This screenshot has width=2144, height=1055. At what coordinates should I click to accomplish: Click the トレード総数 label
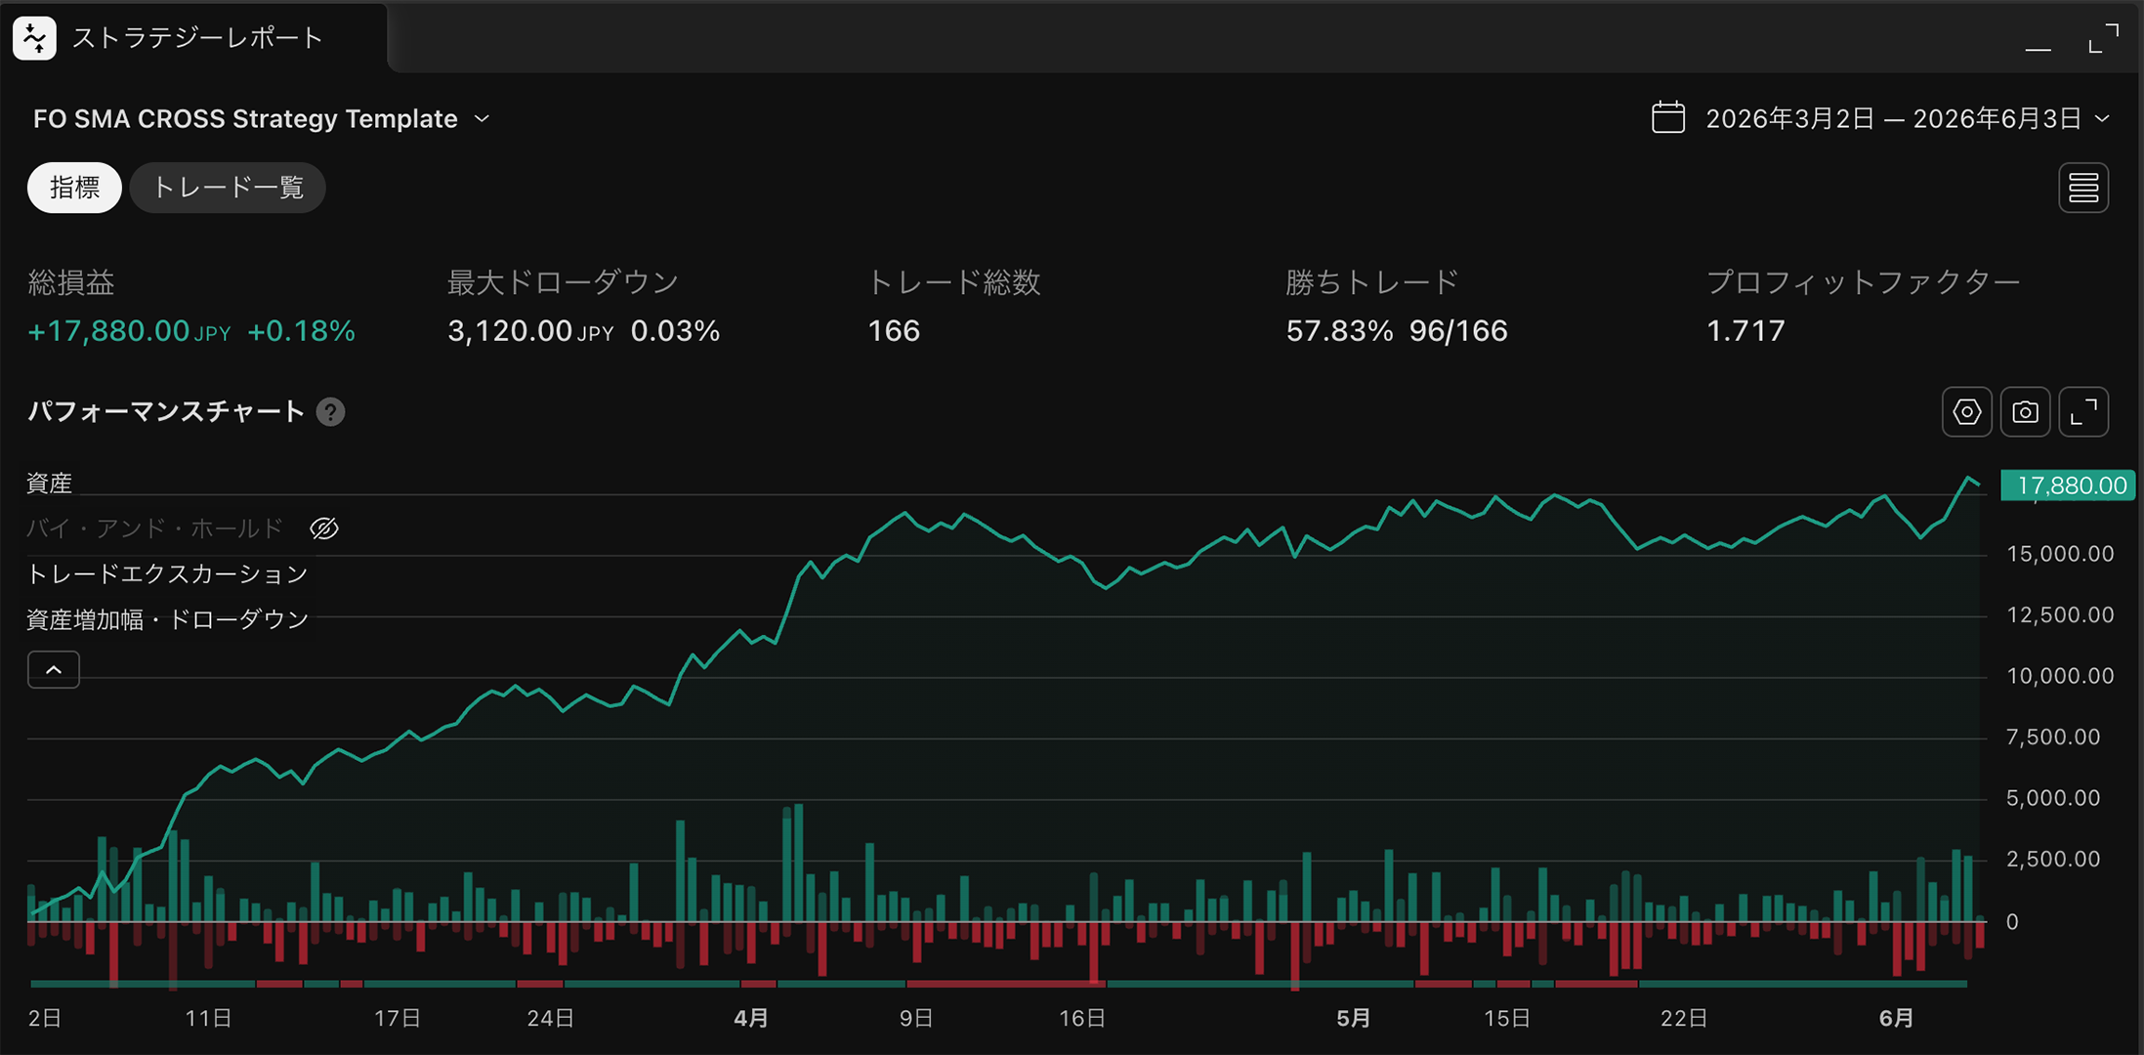[x=954, y=283]
